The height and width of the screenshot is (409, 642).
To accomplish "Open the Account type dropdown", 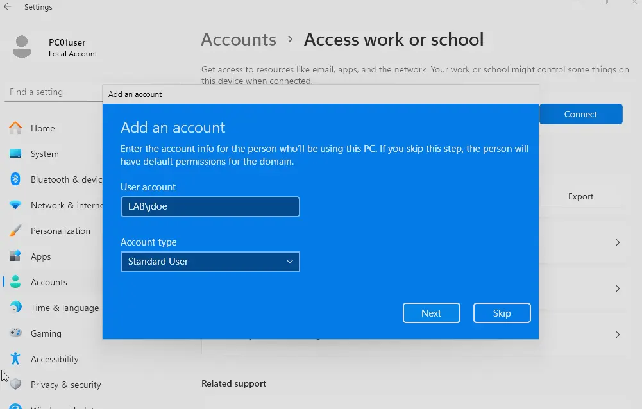I will click(210, 262).
